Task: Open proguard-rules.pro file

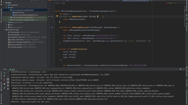Action: point(27,37)
